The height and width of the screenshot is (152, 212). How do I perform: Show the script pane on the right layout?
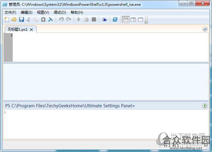pos(133,20)
